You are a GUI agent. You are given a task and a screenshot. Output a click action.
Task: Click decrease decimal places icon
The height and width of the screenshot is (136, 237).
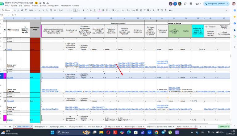tap(47, 10)
